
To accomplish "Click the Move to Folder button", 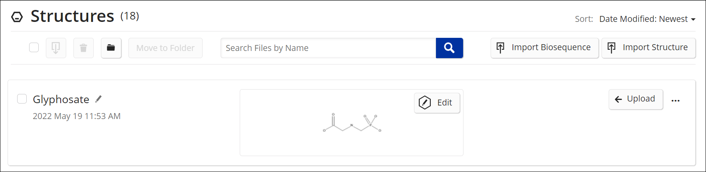I will coord(166,48).
